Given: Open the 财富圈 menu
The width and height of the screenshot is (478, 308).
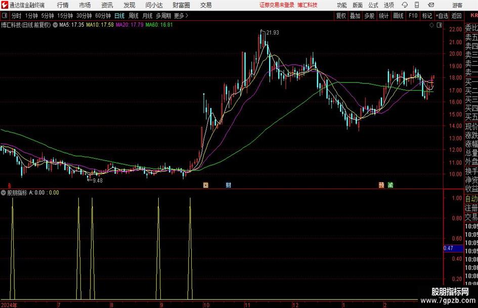Looking at the screenshot, I should click(181, 5).
